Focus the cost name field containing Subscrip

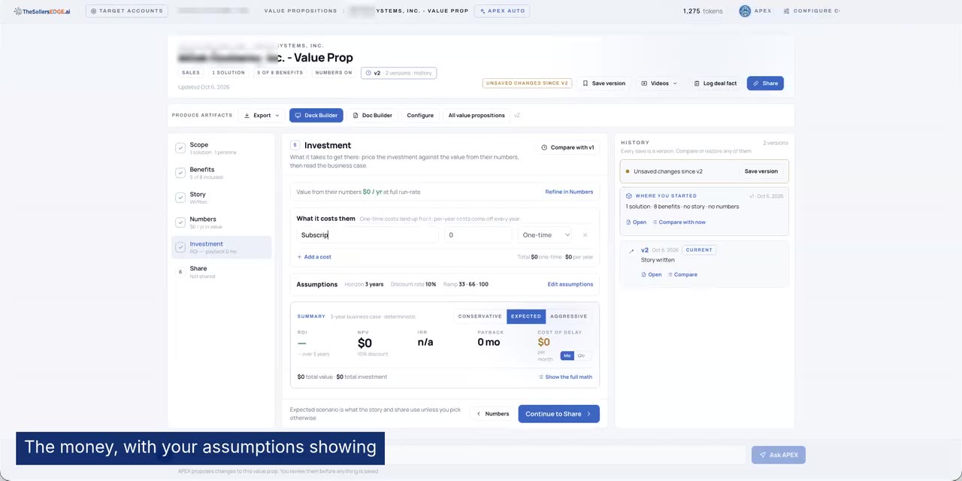pos(368,235)
